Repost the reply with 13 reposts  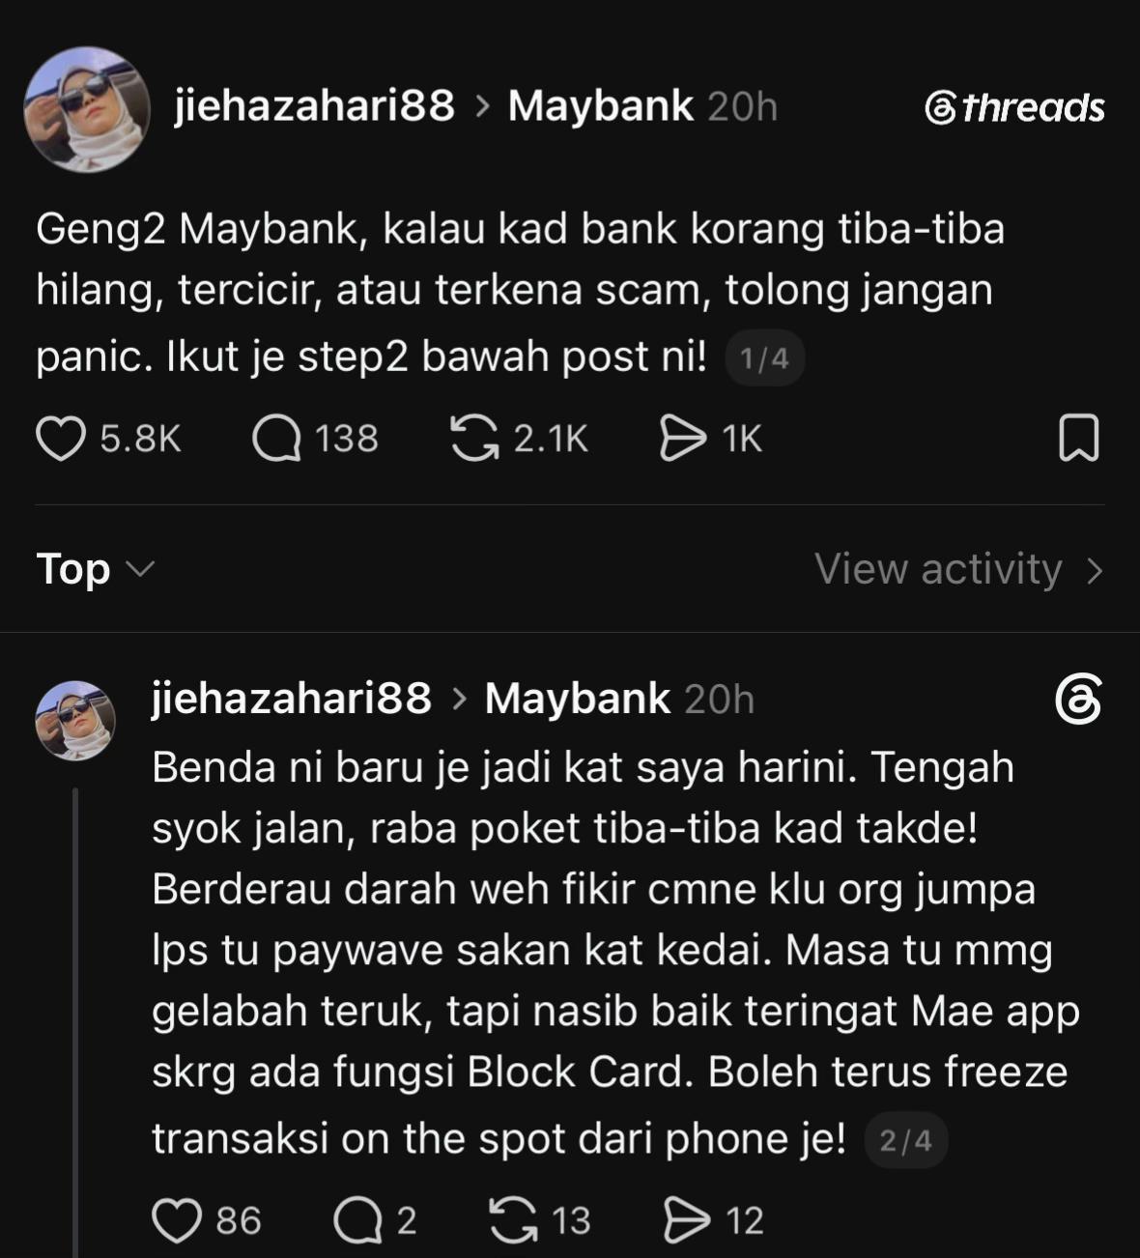coord(513,1220)
